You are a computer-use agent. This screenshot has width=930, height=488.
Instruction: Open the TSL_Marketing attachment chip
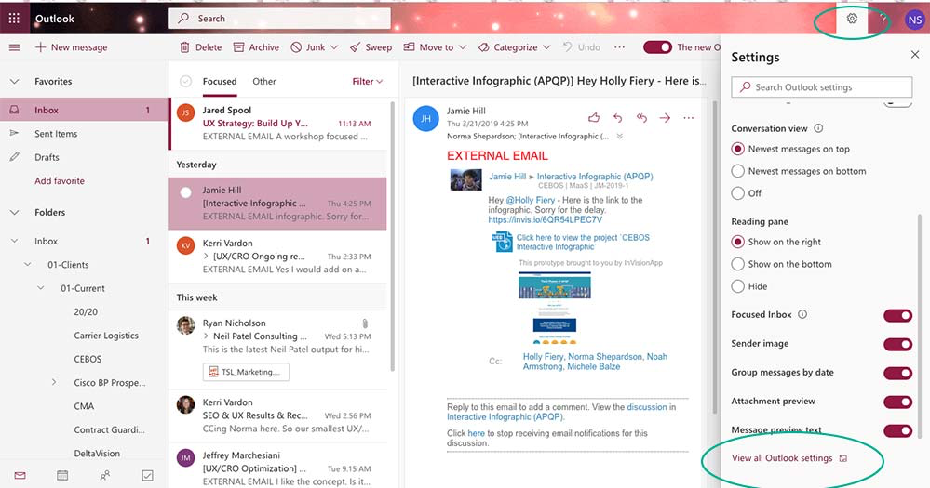coord(246,372)
